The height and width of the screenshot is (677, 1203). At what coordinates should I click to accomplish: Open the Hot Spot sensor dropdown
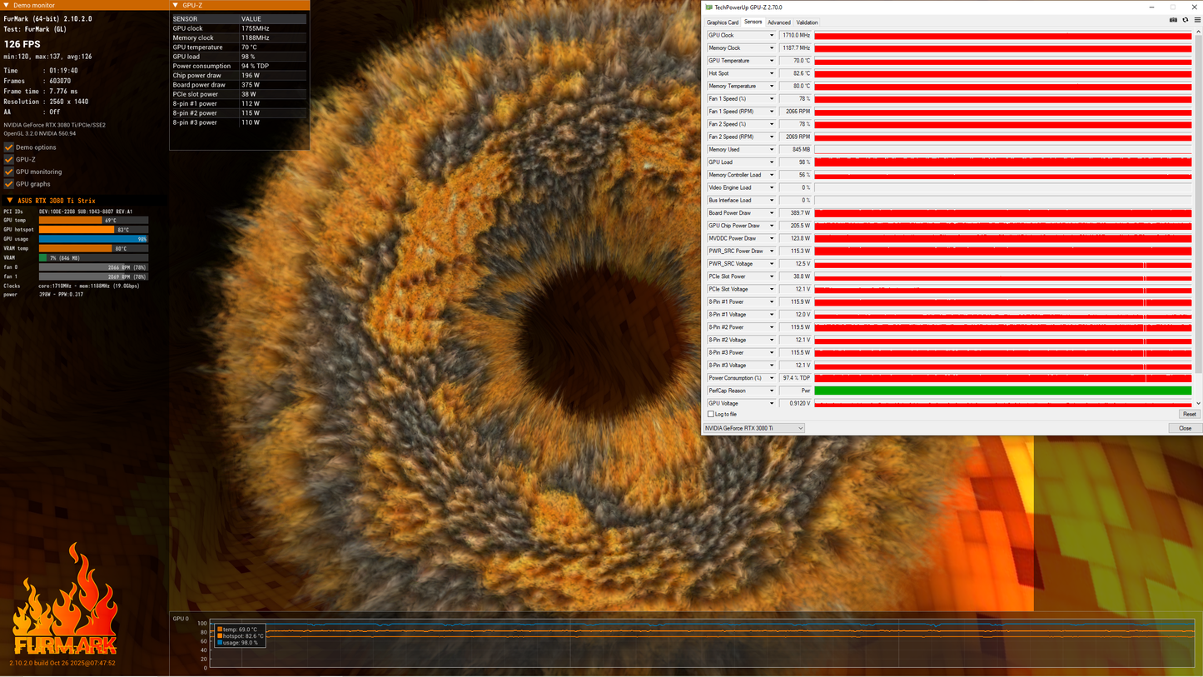pyautogui.click(x=772, y=73)
